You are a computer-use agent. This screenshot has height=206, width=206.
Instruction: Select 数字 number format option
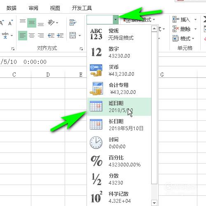pyautogui.click(x=119, y=52)
